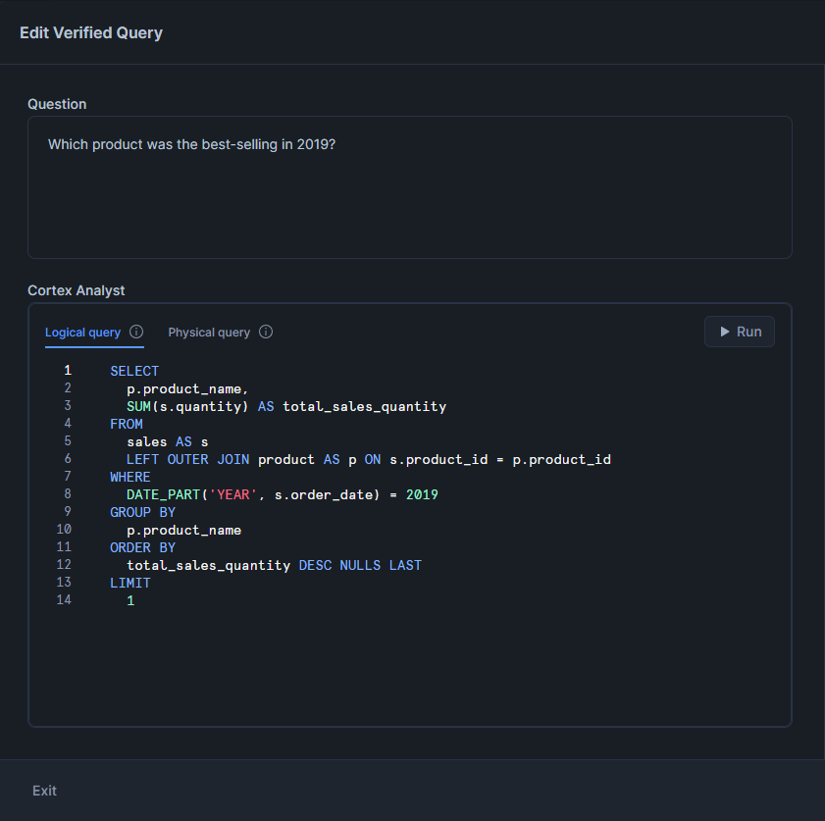Screen dimensions: 825x821
Task: Run the Cortex Analyst query
Action: [739, 332]
